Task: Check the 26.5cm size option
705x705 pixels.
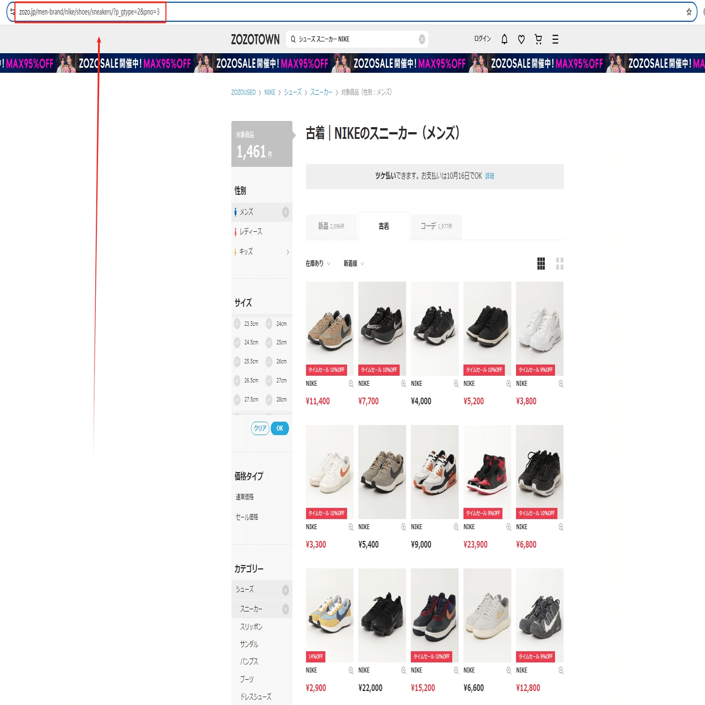Action: coord(237,381)
